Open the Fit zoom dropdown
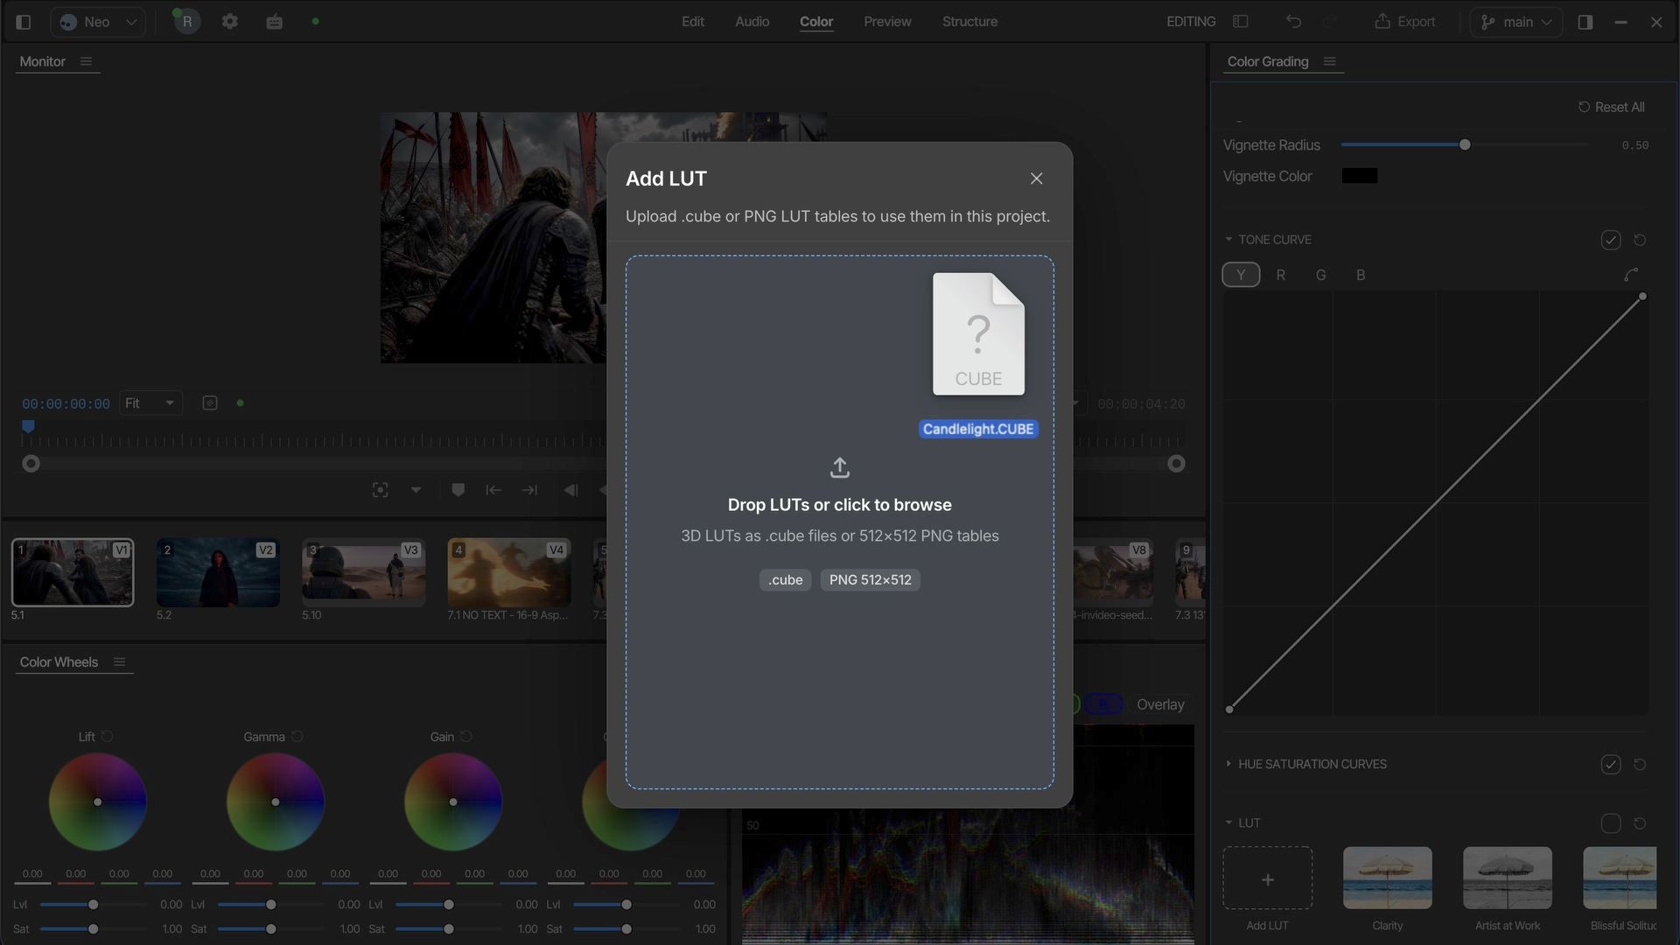This screenshot has height=945, width=1680. click(x=150, y=403)
